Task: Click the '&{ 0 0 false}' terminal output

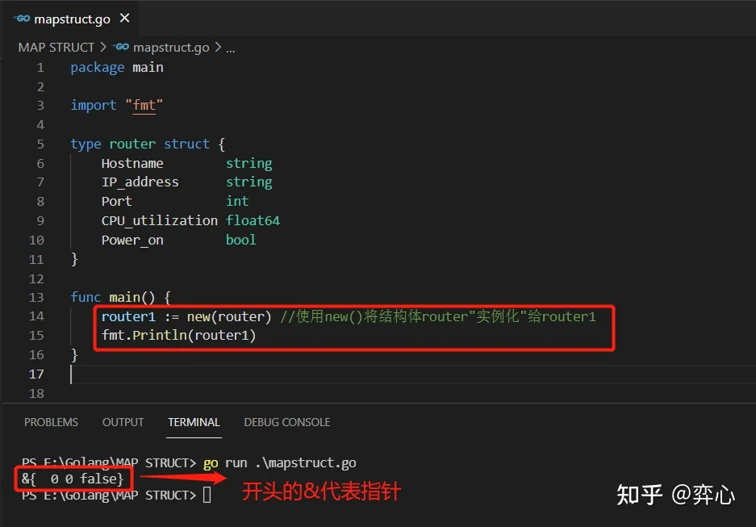Action: tap(73, 479)
